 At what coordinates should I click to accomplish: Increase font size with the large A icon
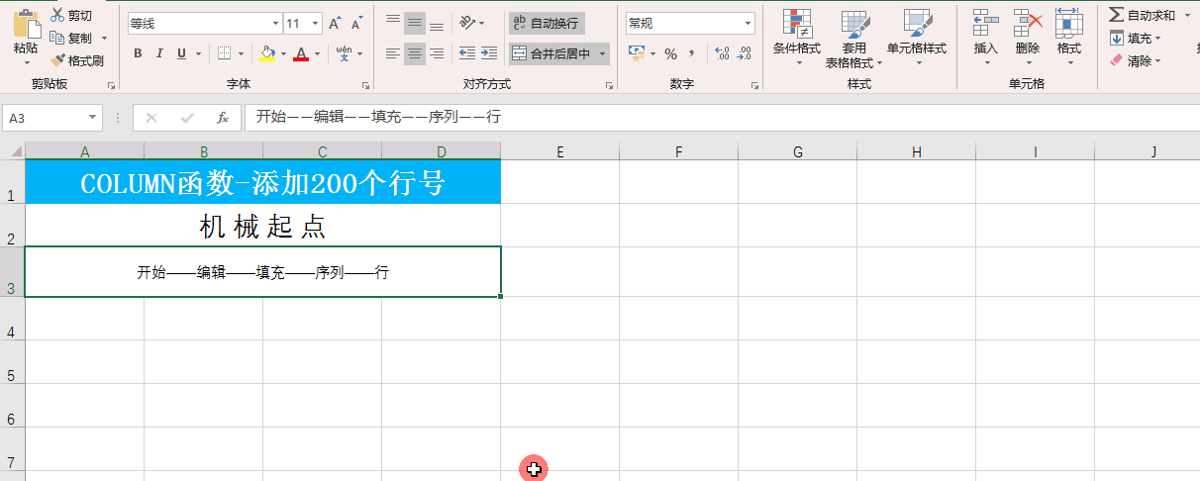point(335,23)
